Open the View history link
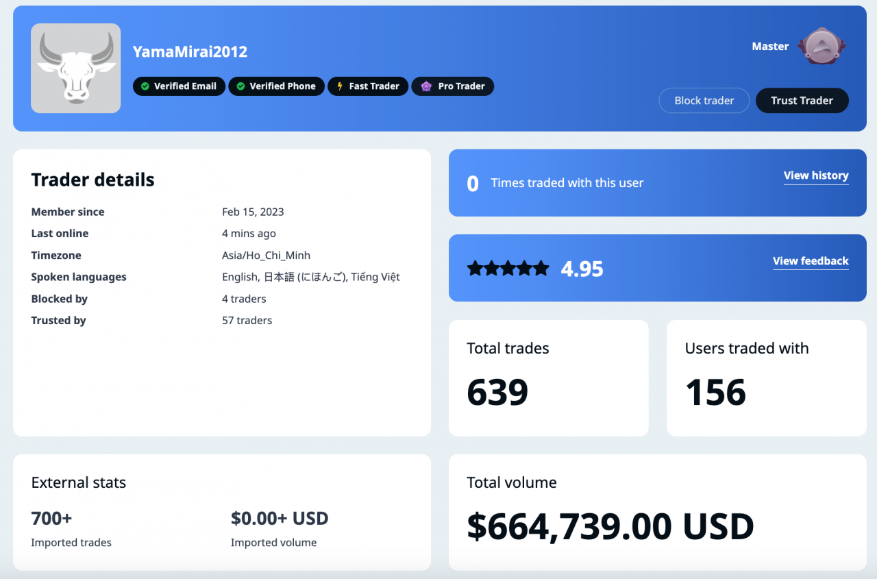This screenshot has width=877, height=579. [x=816, y=175]
